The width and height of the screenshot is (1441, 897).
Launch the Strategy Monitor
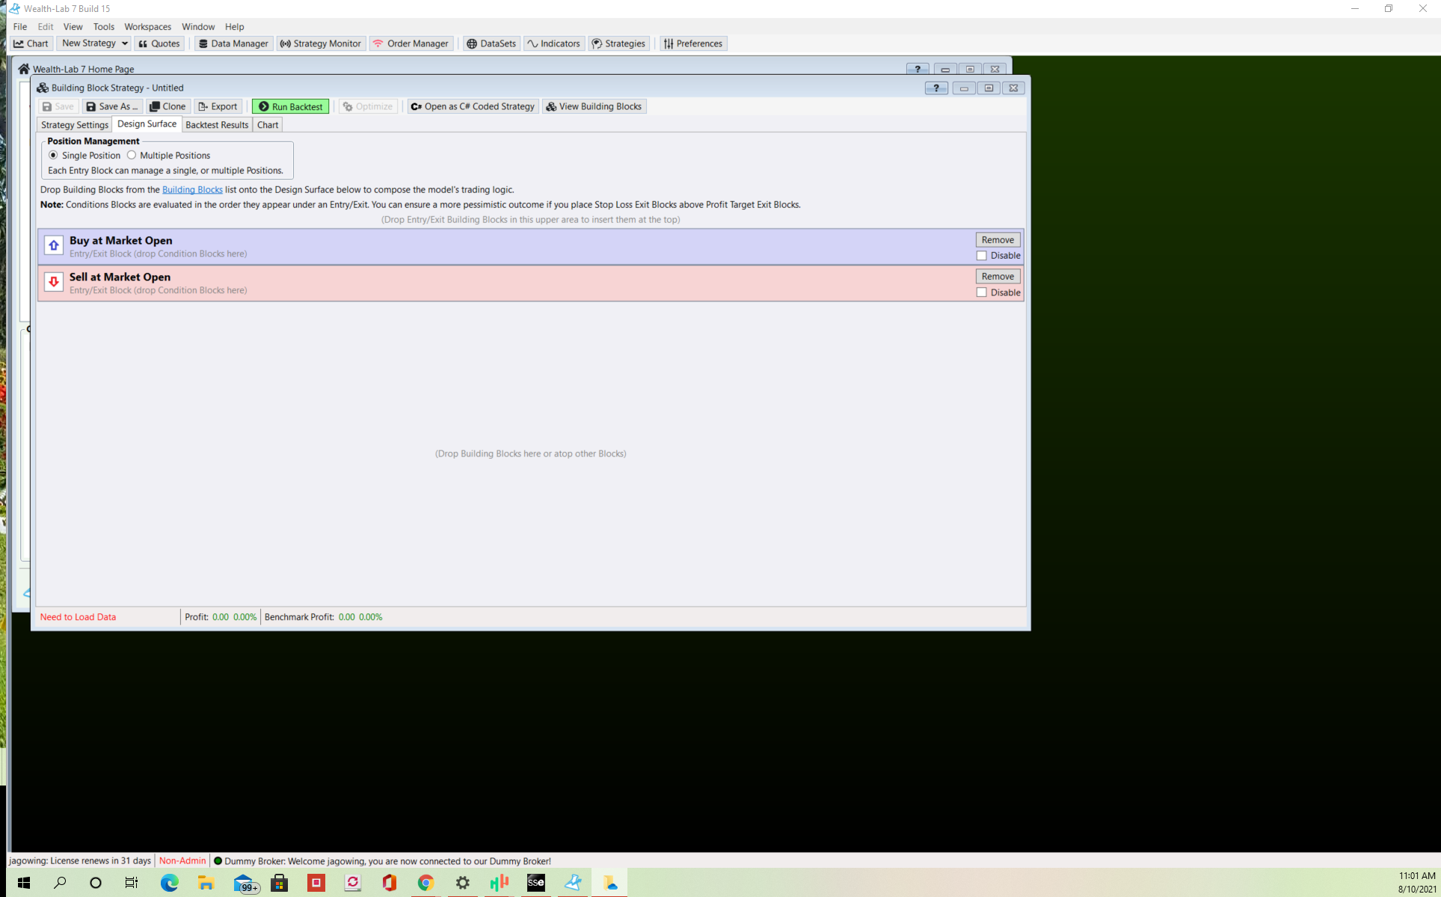point(321,43)
